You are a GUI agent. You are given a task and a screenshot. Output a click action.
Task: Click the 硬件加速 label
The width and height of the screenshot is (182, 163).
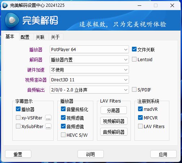pos(36,70)
